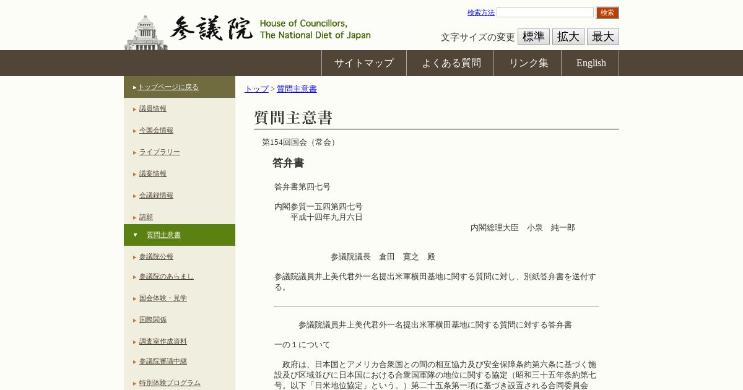Switch to the English site
The height and width of the screenshot is (390, 743).
pos(591,63)
